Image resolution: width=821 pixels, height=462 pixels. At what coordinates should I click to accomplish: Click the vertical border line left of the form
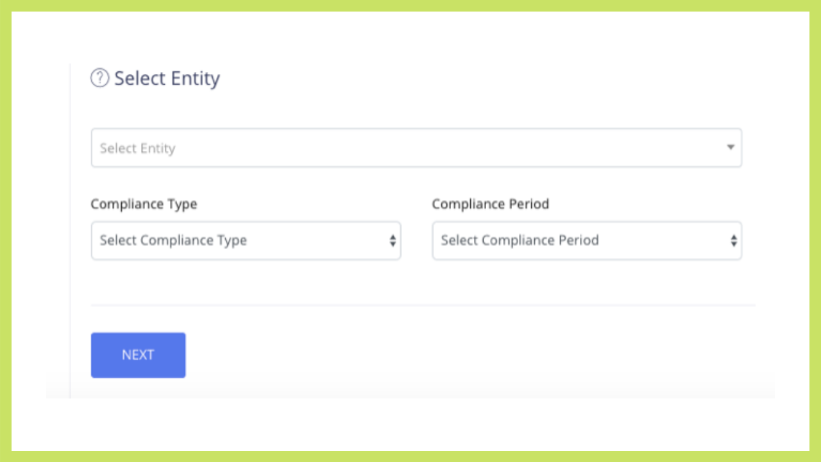(x=70, y=225)
